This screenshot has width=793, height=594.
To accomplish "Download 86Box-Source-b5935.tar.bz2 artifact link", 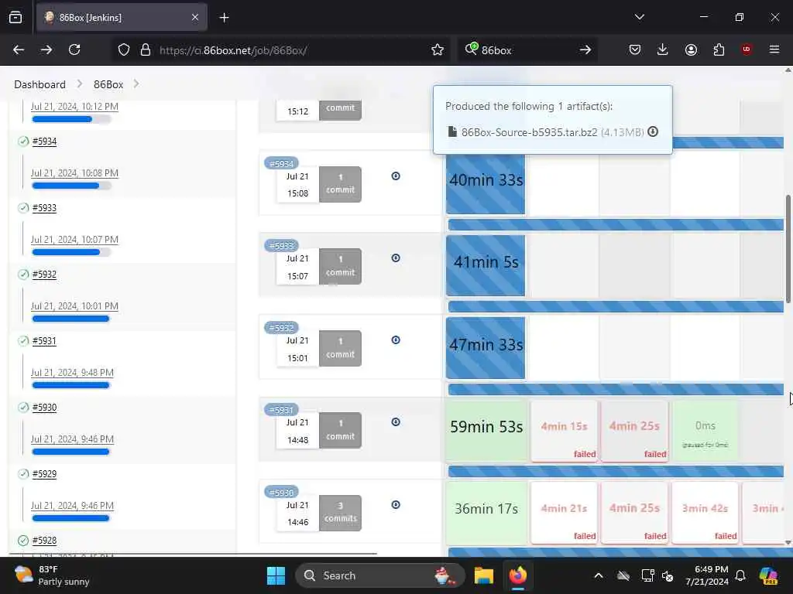I will coord(529,132).
